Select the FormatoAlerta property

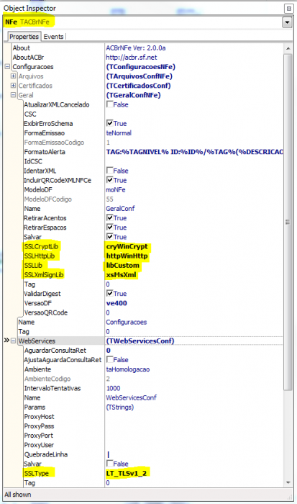click(x=45, y=152)
